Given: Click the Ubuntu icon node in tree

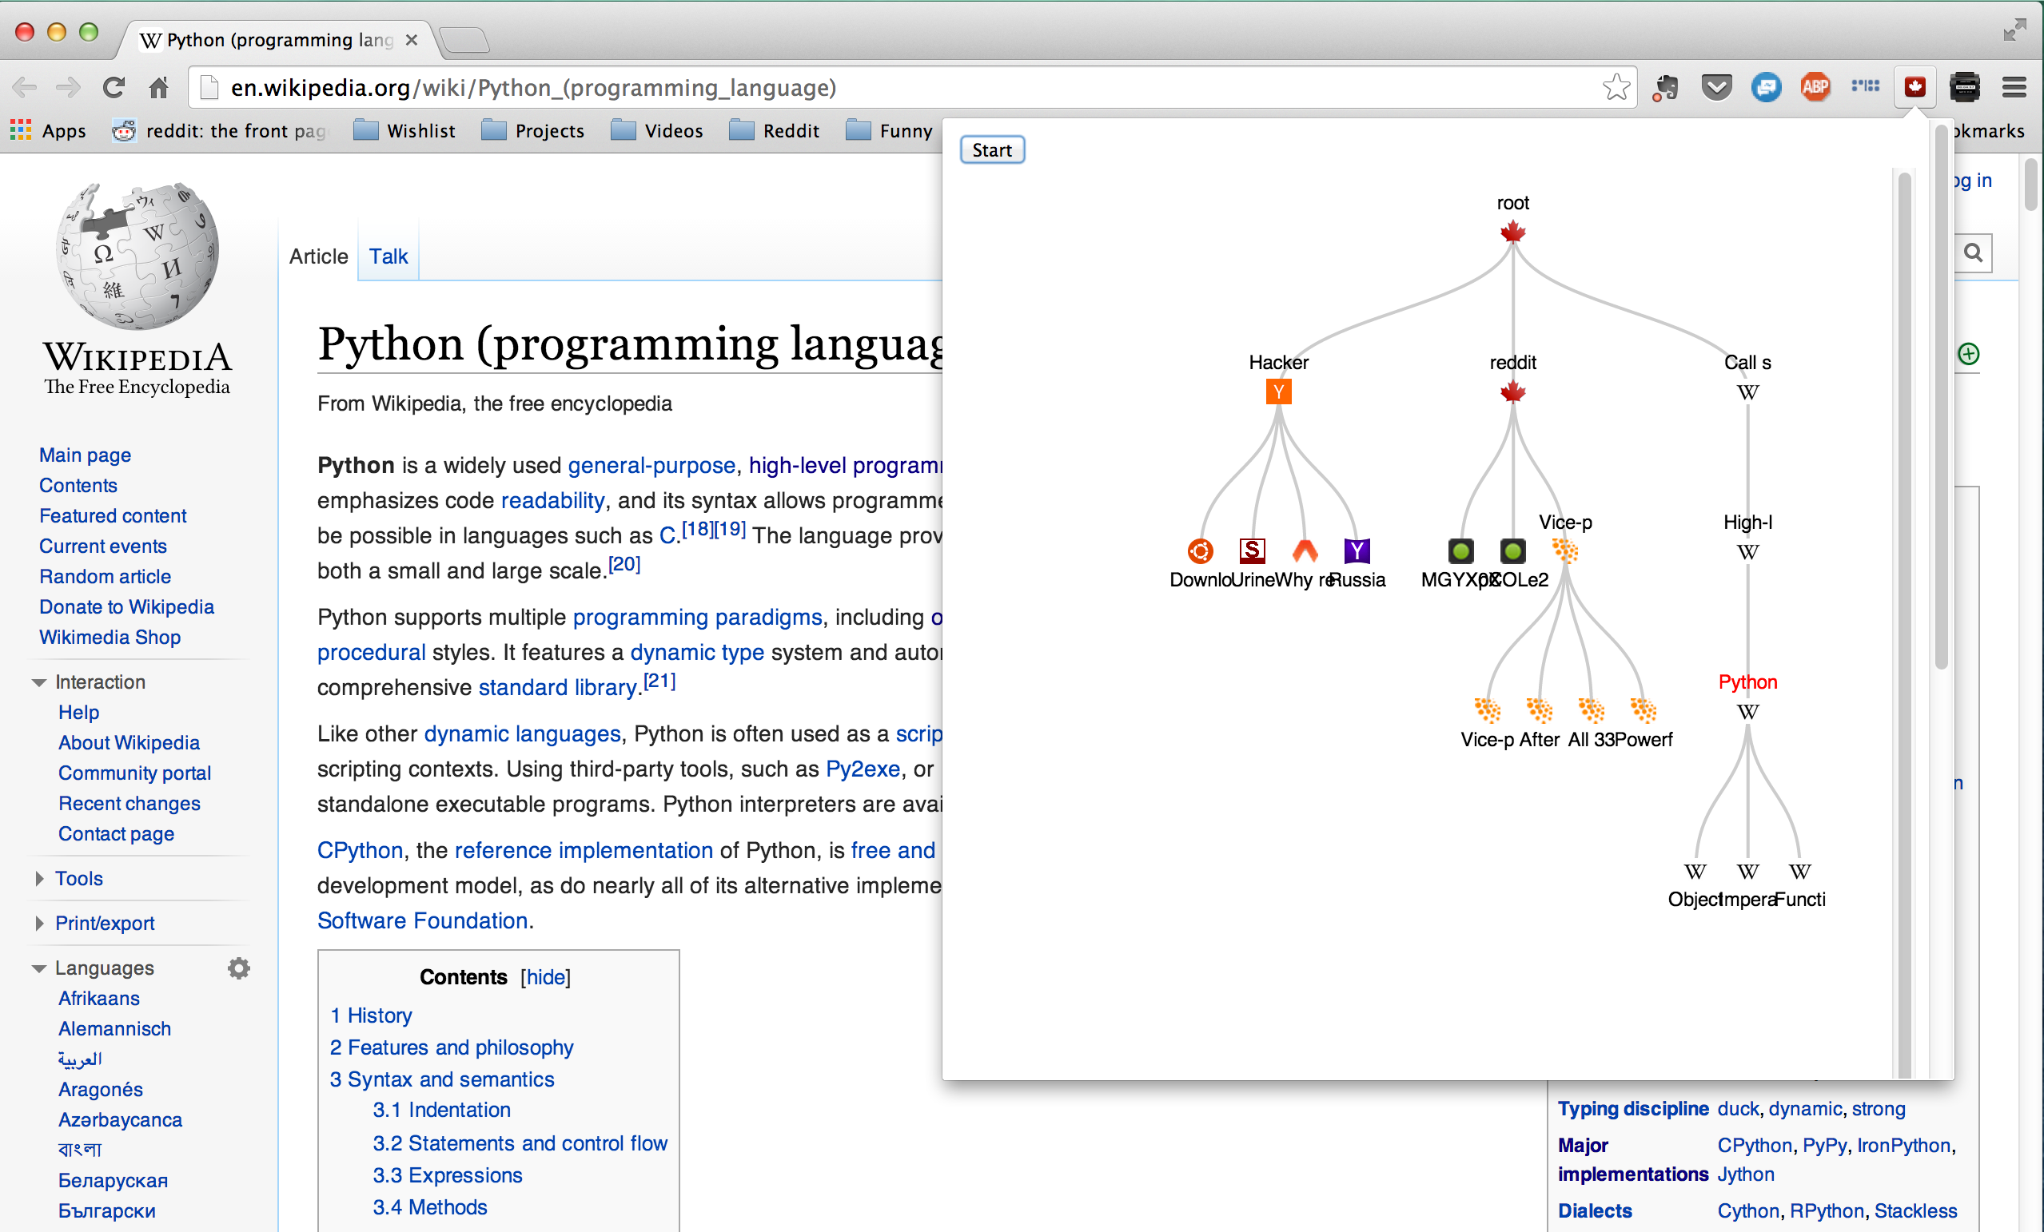Looking at the screenshot, I should pyautogui.click(x=1200, y=550).
